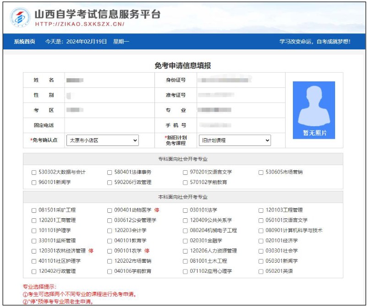
Task: Click the 免考申请信息填报 heading
Action: click(x=182, y=65)
